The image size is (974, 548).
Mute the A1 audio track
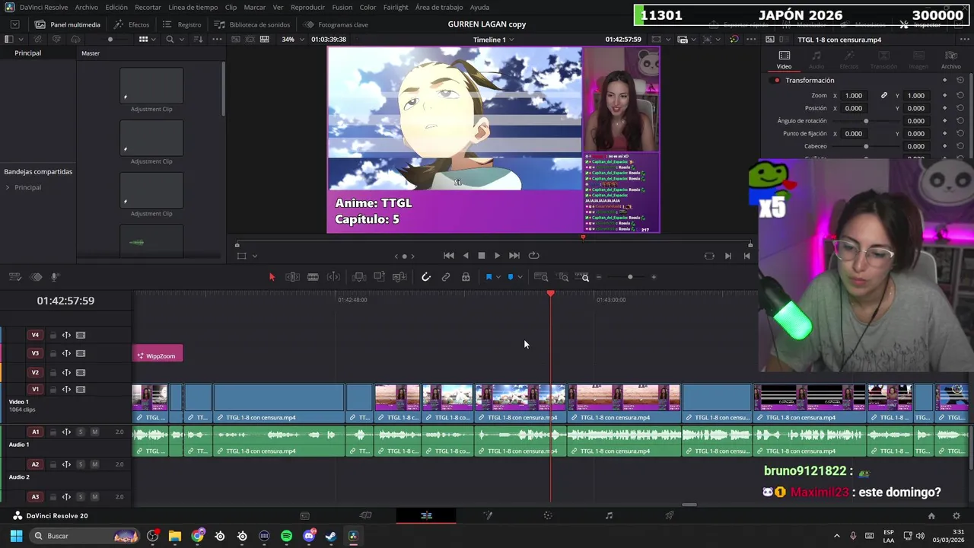pos(94,432)
